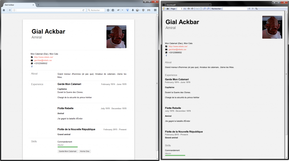Click the shield extension icon in Firefox toolbar
Image resolution: width=289 pixels, height=161 pixels.
tap(143, 10)
